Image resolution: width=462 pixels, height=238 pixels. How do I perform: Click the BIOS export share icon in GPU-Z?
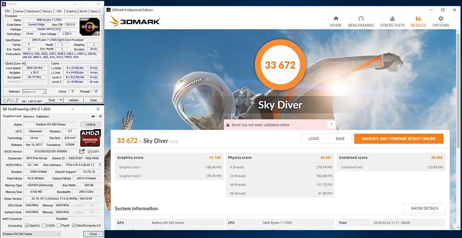pyautogui.click(x=82, y=151)
